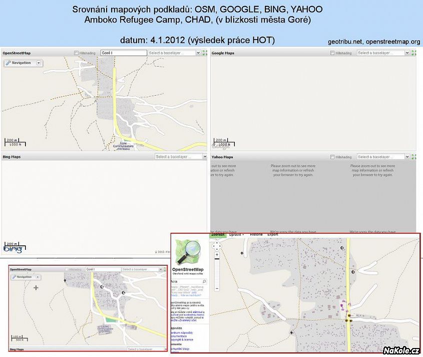Zoom in with the plus button

click(217, 255)
